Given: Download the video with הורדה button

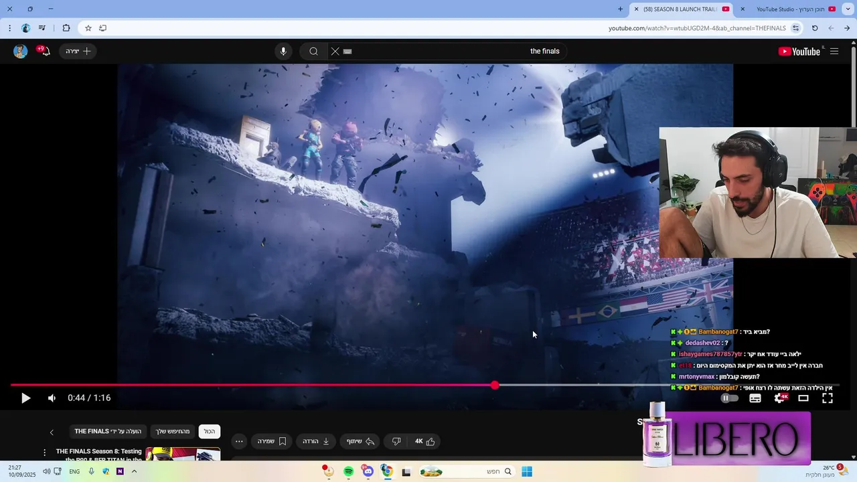Looking at the screenshot, I should coord(316,441).
